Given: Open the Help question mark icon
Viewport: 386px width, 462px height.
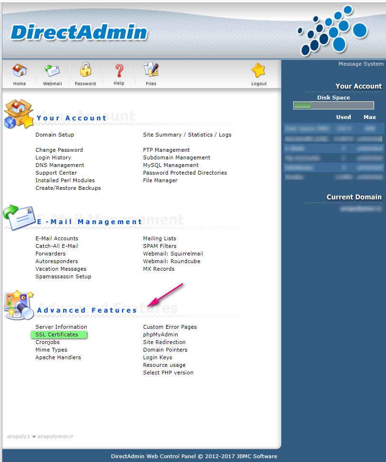Looking at the screenshot, I should [x=119, y=71].
